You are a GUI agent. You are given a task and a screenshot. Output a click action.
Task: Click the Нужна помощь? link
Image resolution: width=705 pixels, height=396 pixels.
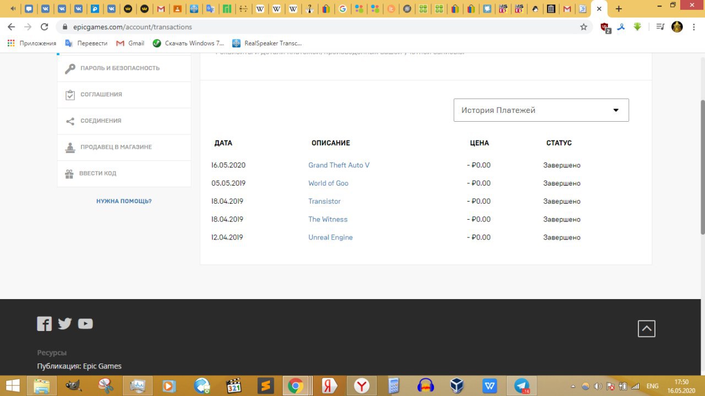[124, 201]
